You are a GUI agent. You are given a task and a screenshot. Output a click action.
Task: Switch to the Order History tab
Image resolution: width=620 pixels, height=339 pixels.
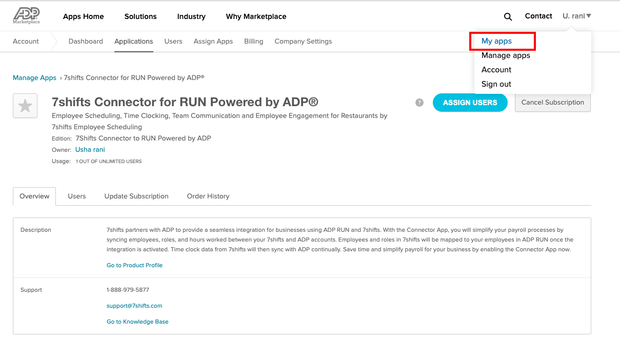coord(208,196)
